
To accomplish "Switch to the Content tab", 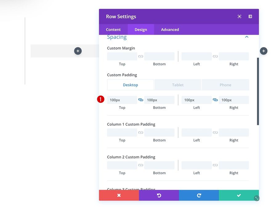I will (113, 29).
